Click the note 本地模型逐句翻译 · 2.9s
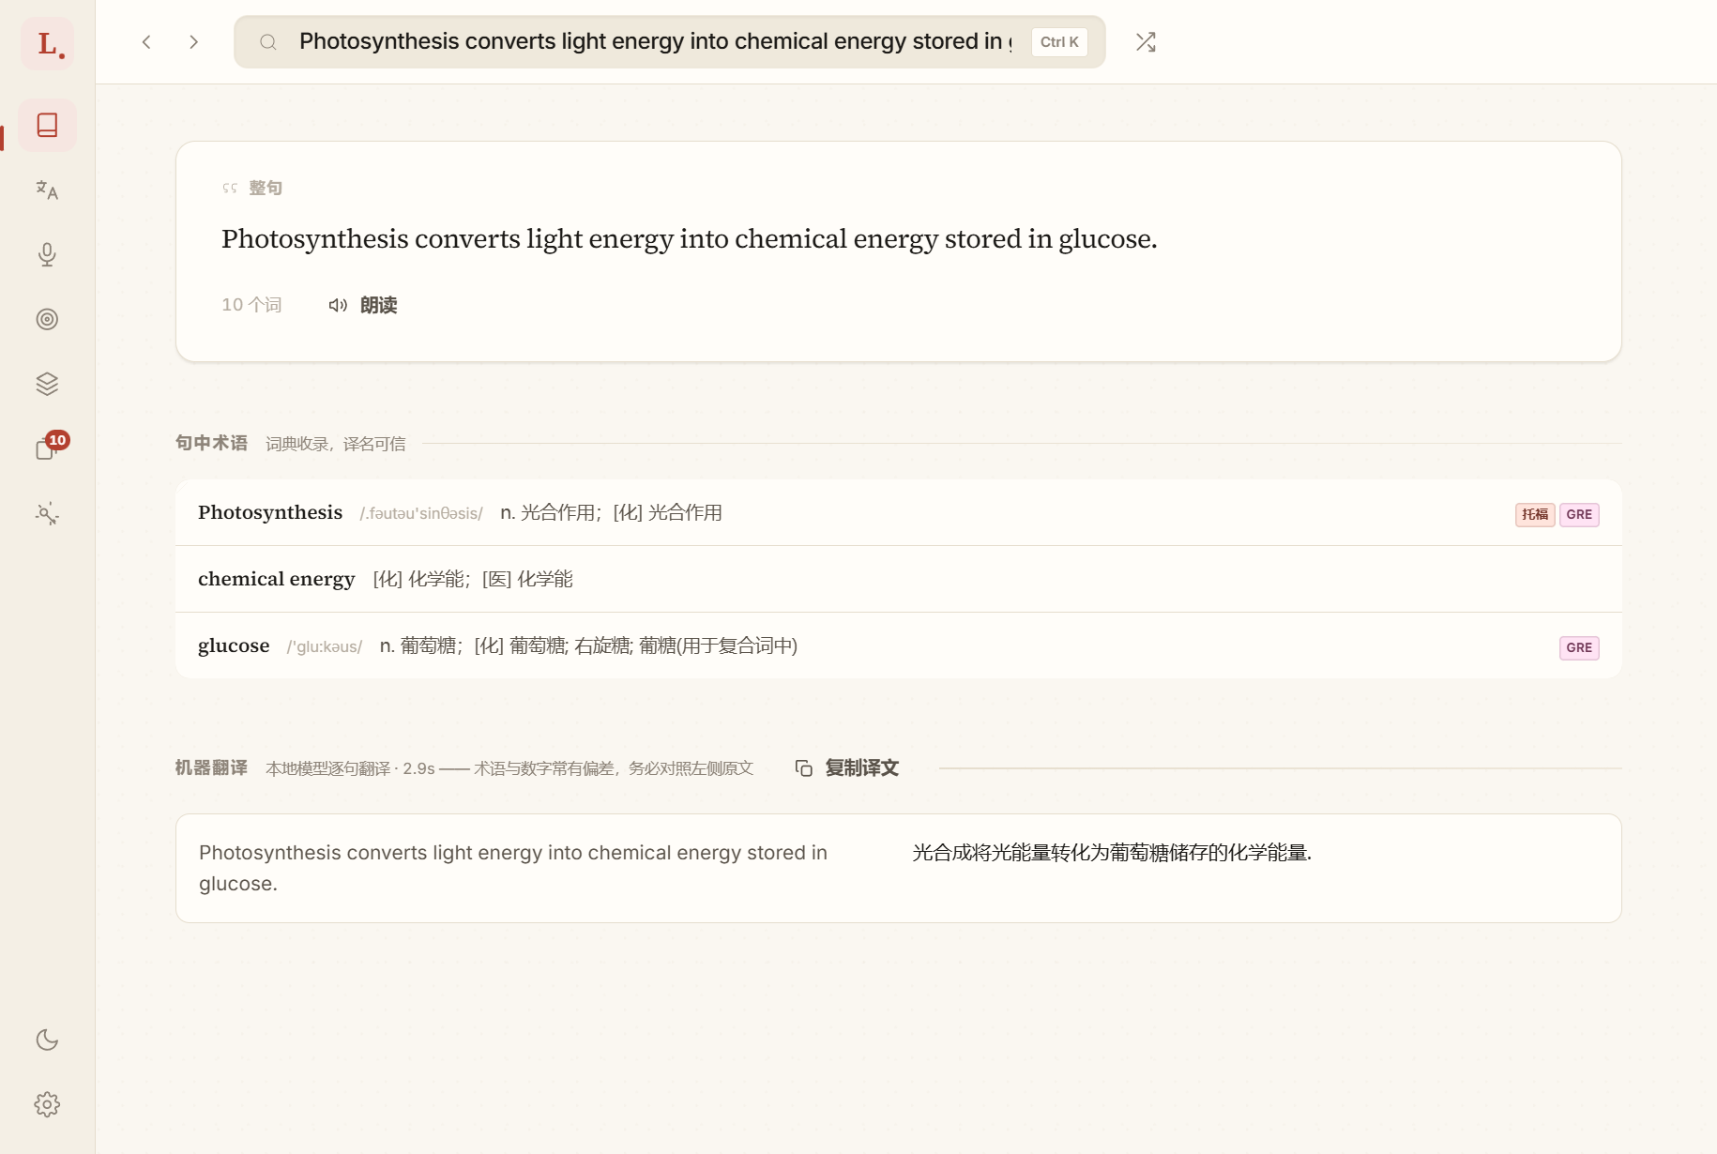 click(x=350, y=768)
